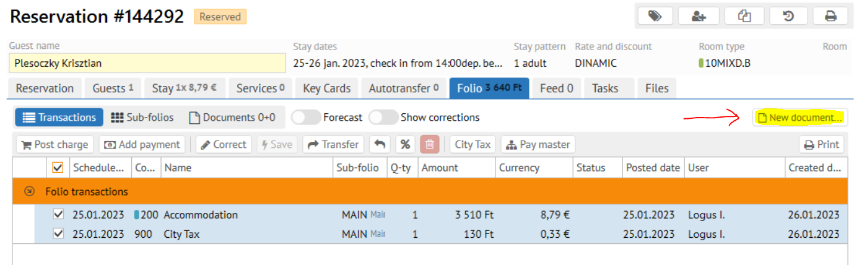This screenshot has height=265, width=854.
Task: Click the percent discount icon
Action: (405, 144)
